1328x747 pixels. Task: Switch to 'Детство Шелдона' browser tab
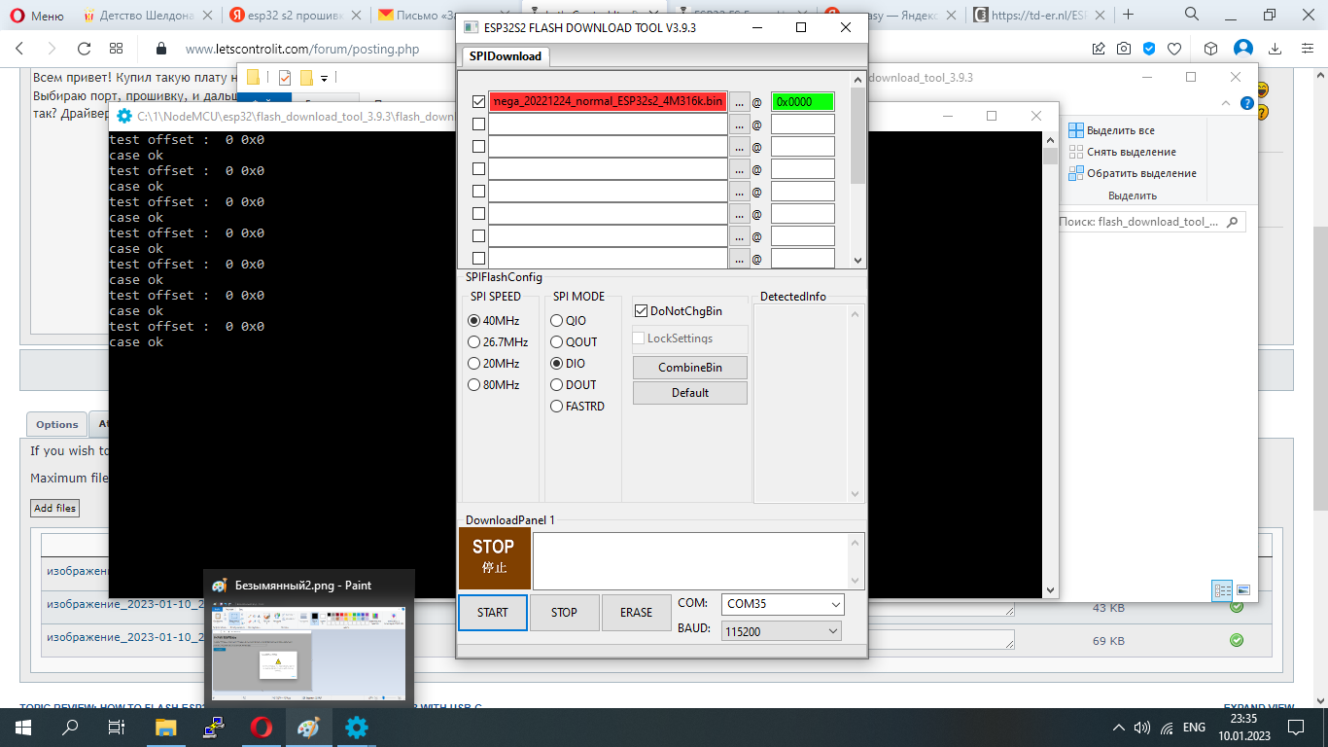(147, 16)
